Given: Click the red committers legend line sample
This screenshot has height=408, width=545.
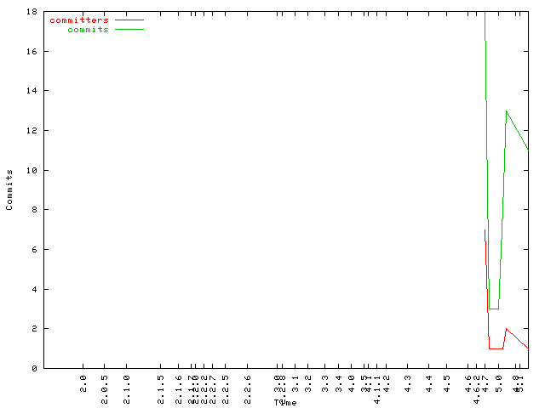Looking at the screenshot, I should 129,20.
